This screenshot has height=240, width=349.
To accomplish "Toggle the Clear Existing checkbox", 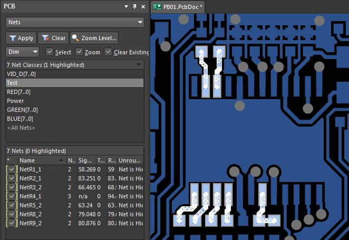I will (x=108, y=52).
